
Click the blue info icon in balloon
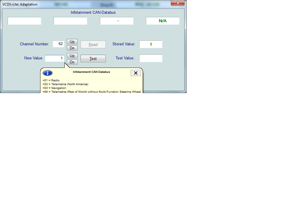pyautogui.click(x=48, y=73)
